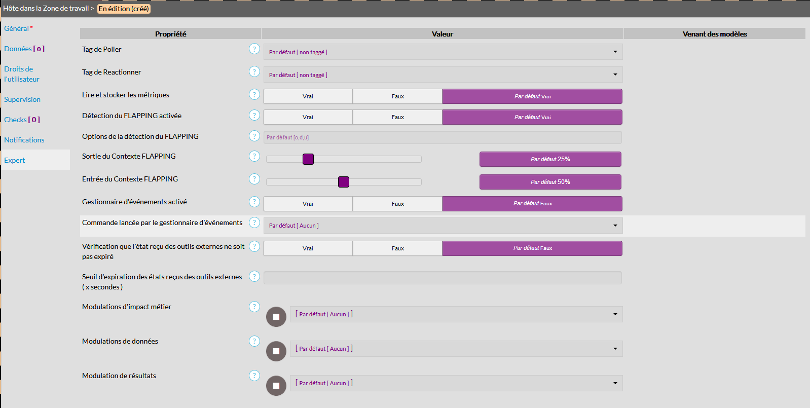Viewport: 810px width, 408px height.
Task: Expand the Tag de Reactionner dropdown
Action: 443,75
